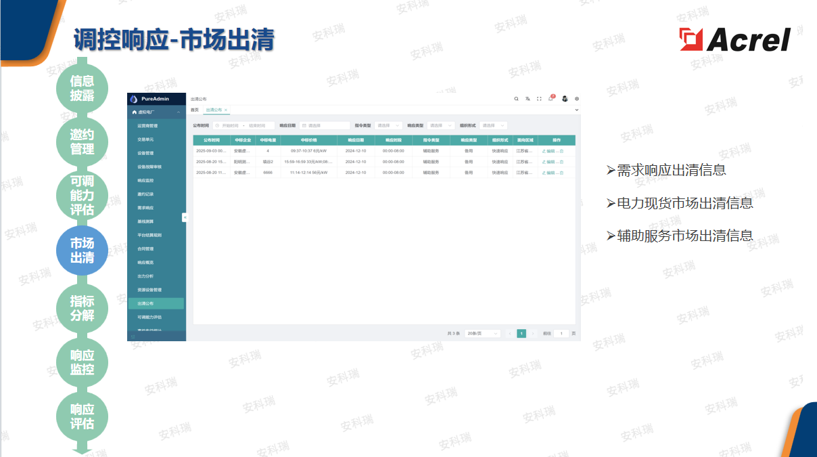The width and height of the screenshot is (817, 457).
Task: Open the 响应日期 date picker
Action: tap(325, 125)
